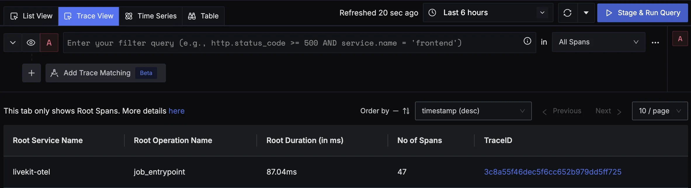Switch to the List View tab
This screenshot has height=188, width=691.
point(31,16)
